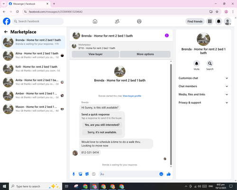The width and height of the screenshot is (237, 190).
Task: Click Brenda's small avatar beside phone number
Action: [x=75, y=153]
